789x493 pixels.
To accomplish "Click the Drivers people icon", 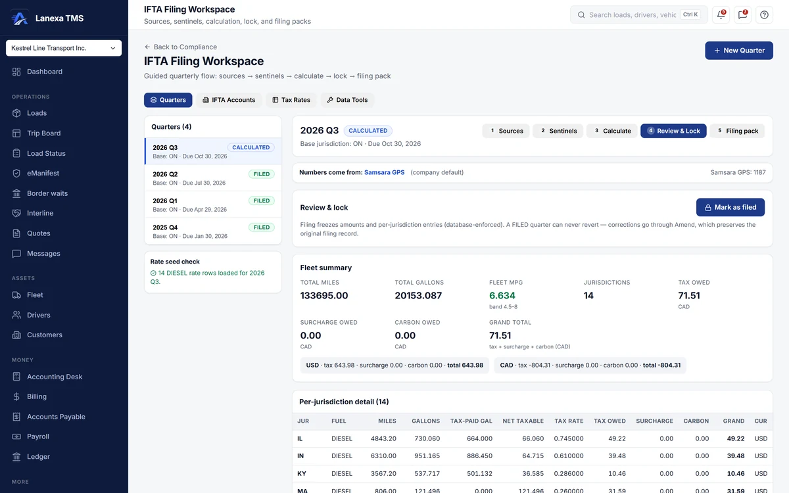I will [16, 315].
